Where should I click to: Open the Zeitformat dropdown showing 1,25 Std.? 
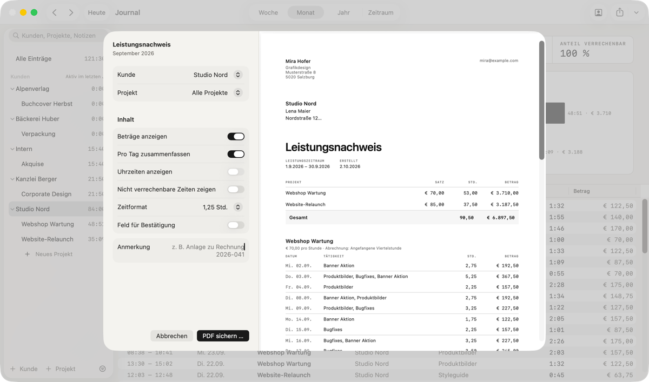tap(222, 207)
